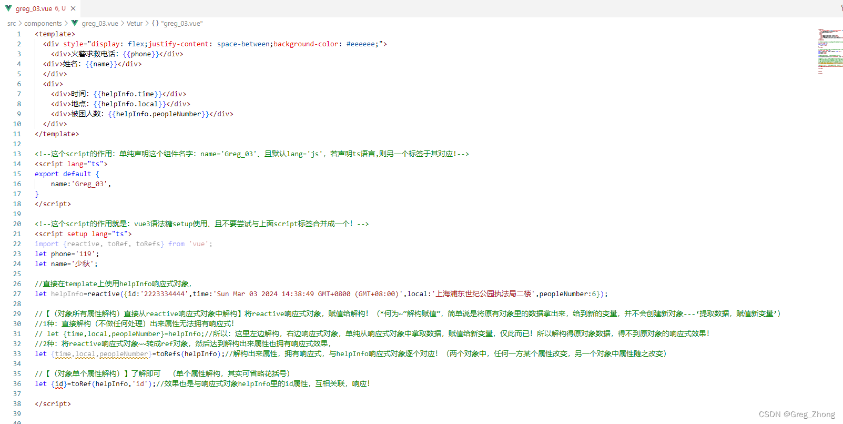Viewport: 843px width, 424px height.
Task: Open the "greg_03.vue" symbol breadcrumb
Action: (182, 23)
